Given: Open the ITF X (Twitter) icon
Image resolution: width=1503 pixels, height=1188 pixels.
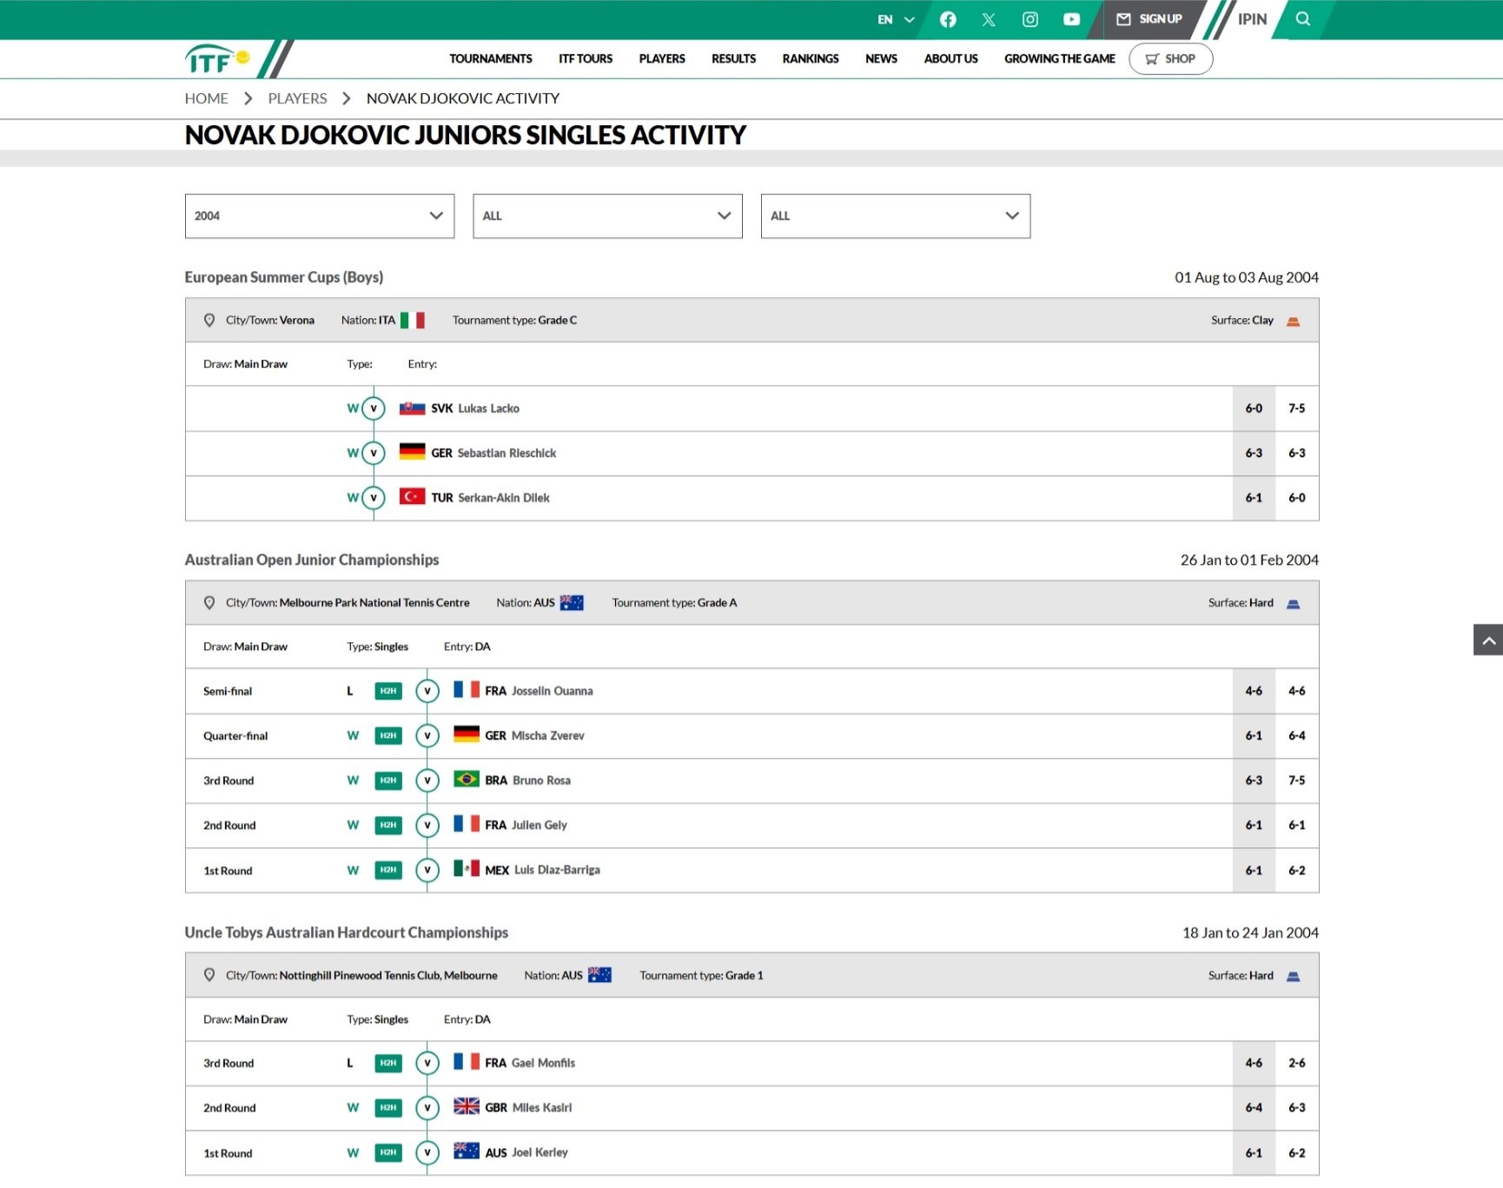Looking at the screenshot, I should click(x=989, y=19).
